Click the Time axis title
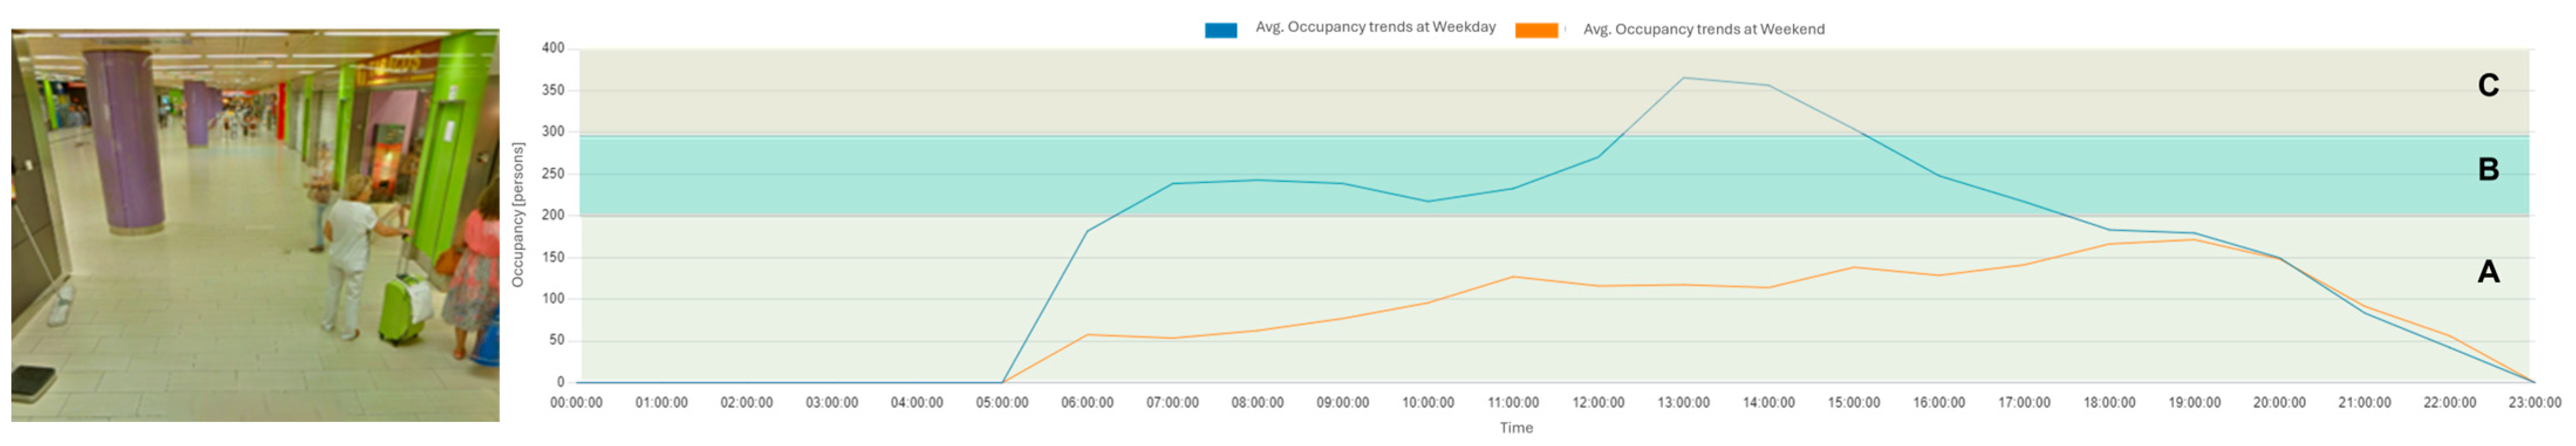2576x446 pixels. click(1516, 428)
